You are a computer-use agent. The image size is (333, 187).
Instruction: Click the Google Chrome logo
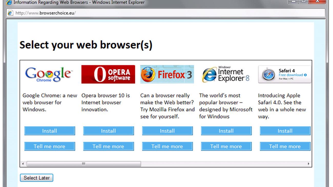pos(49,74)
